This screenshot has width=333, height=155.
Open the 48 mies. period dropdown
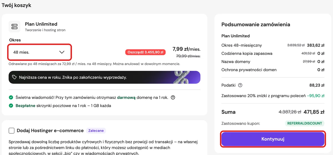coord(40,52)
